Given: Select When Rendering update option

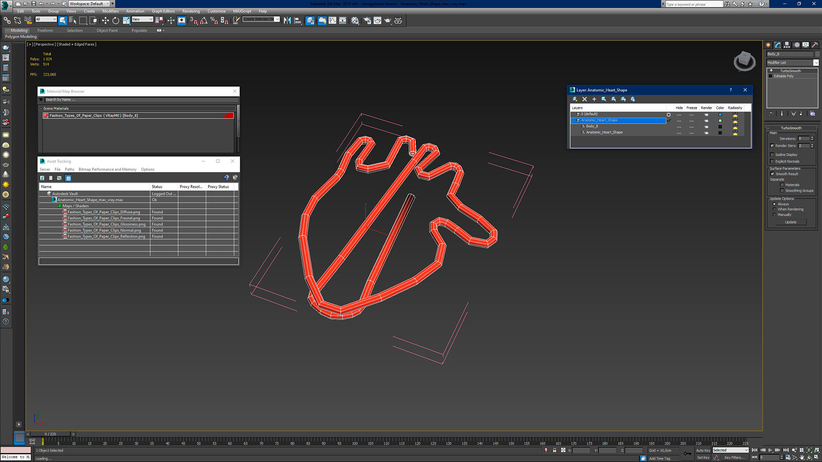Looking at the screenshot, I should tap(774, 209).
